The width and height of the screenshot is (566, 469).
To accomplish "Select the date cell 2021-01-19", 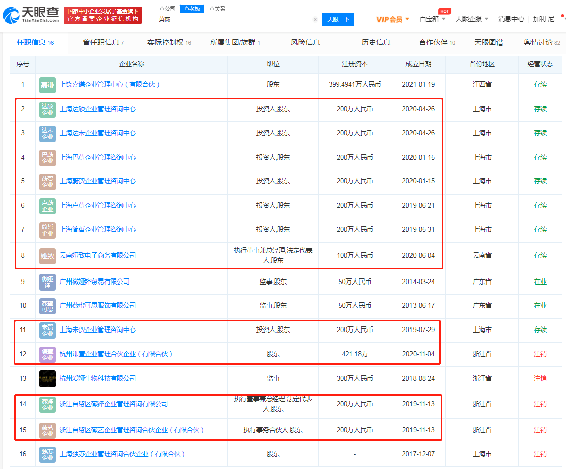I will (419, 85).
